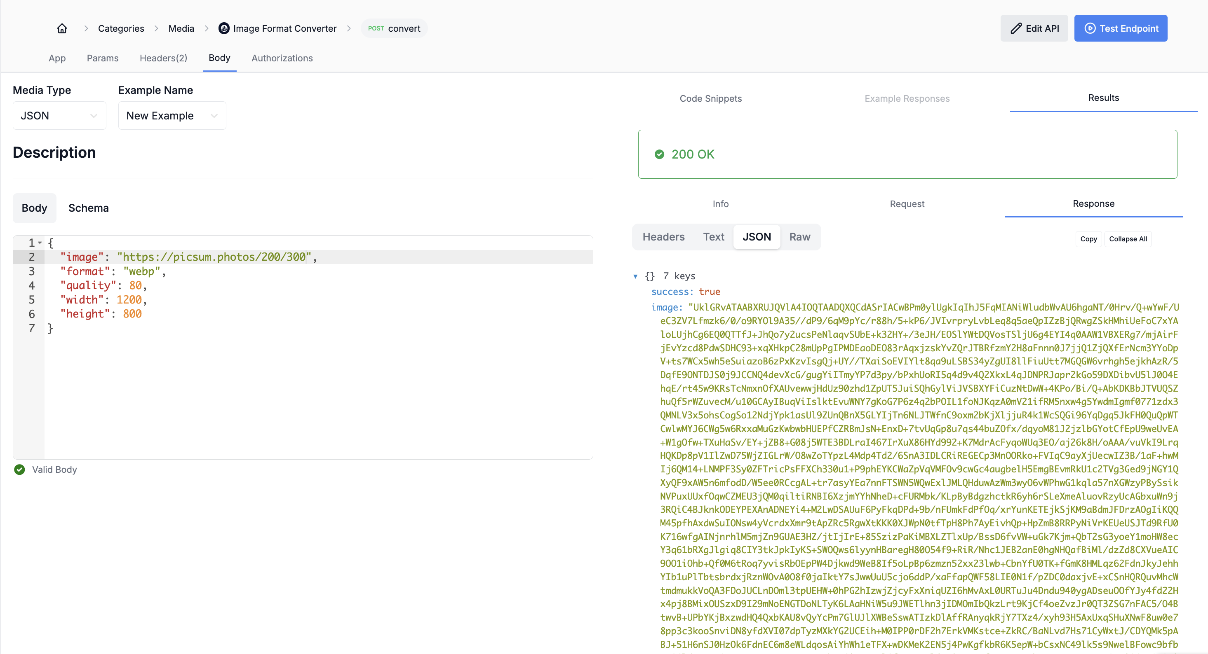Open the Example Name dropdown
Viewport: 1208px width, 654px height.
[x=172, y=116]
